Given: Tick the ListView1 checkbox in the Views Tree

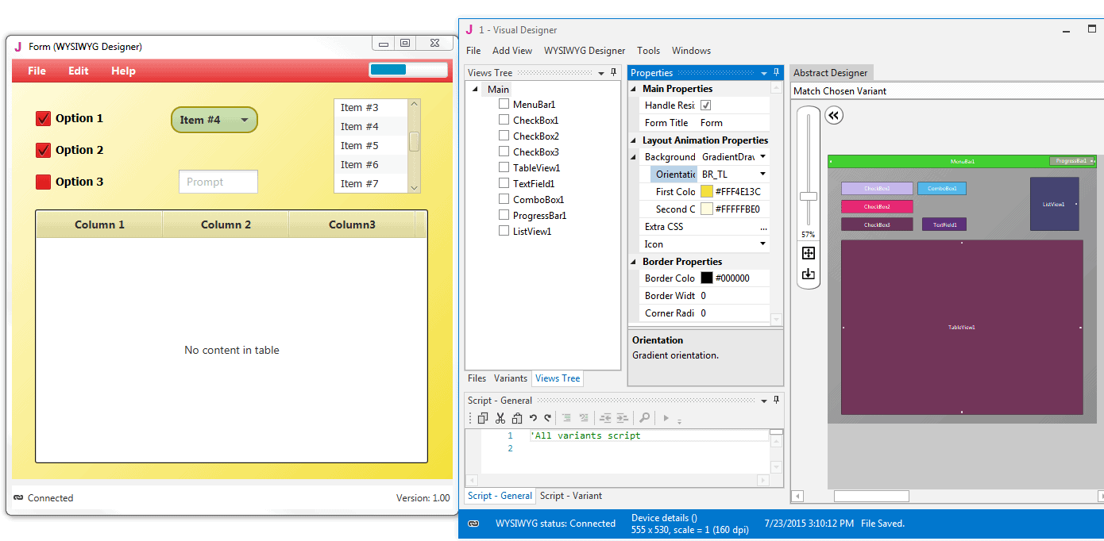Looking at the screenshot, I should 504,231.
